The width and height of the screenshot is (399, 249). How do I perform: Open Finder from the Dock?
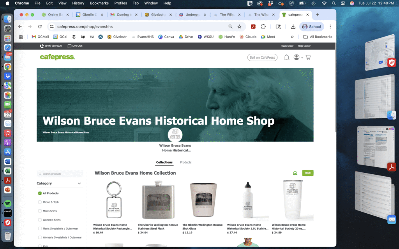point(8,19)
